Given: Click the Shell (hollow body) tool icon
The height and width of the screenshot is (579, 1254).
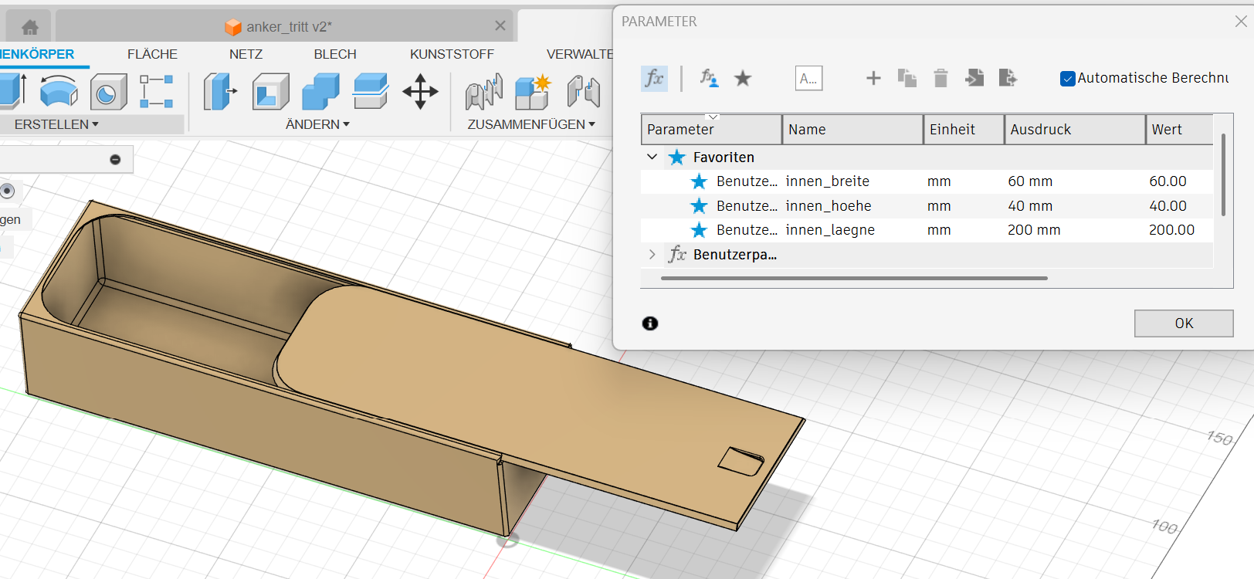Looking at the screenshot, I should [x=269, y=92].
